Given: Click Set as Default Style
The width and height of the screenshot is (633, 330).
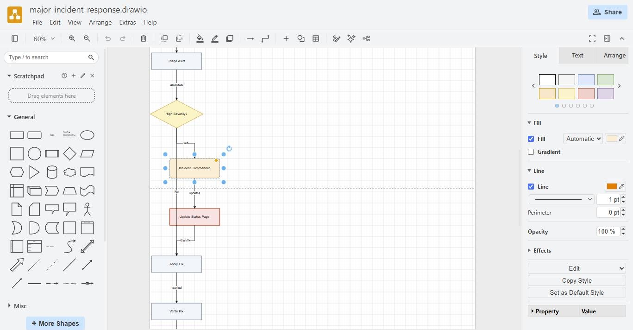Looking at the screenshot, I should tap(577, 292).
